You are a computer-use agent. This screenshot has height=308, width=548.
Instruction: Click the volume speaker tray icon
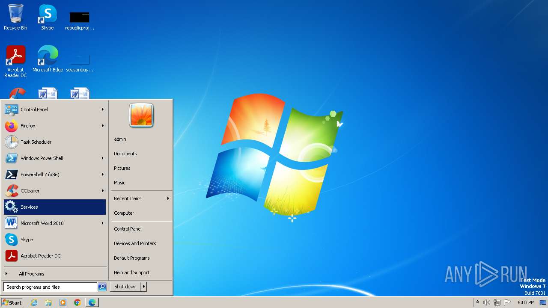[x=487, y=302]
